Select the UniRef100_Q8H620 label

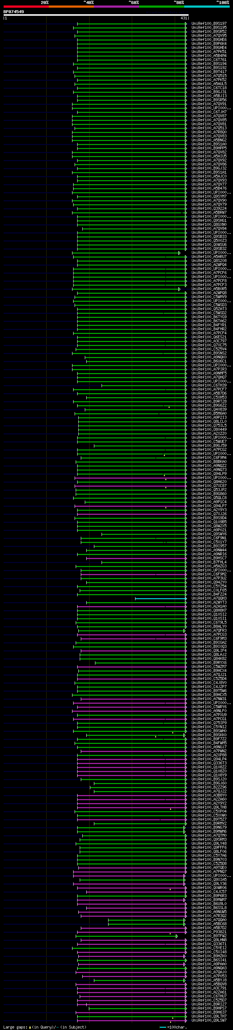209,482
